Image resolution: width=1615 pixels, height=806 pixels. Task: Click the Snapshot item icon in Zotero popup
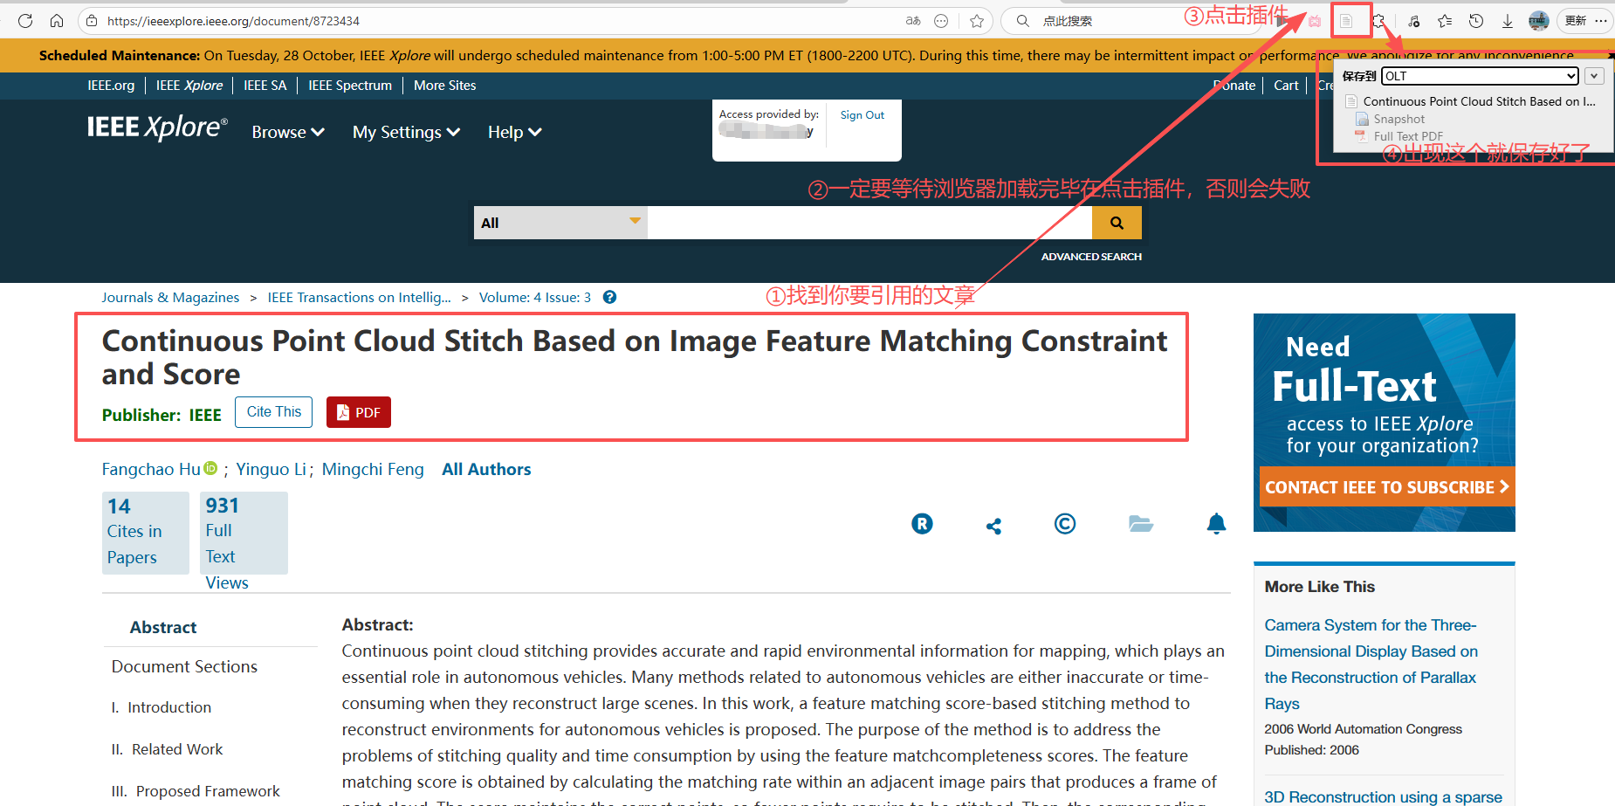[1362, 119]
